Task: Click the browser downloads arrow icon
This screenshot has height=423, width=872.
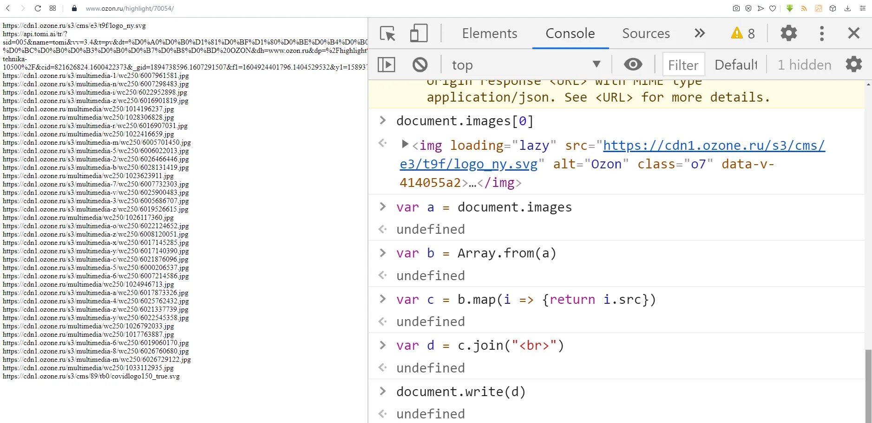Action: point(847,8)
